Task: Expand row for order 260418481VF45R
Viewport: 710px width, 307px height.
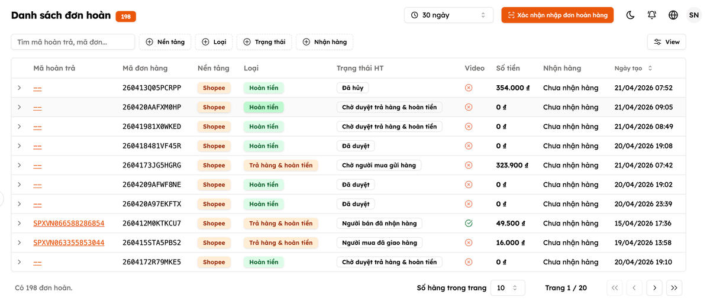Action: 20,146
